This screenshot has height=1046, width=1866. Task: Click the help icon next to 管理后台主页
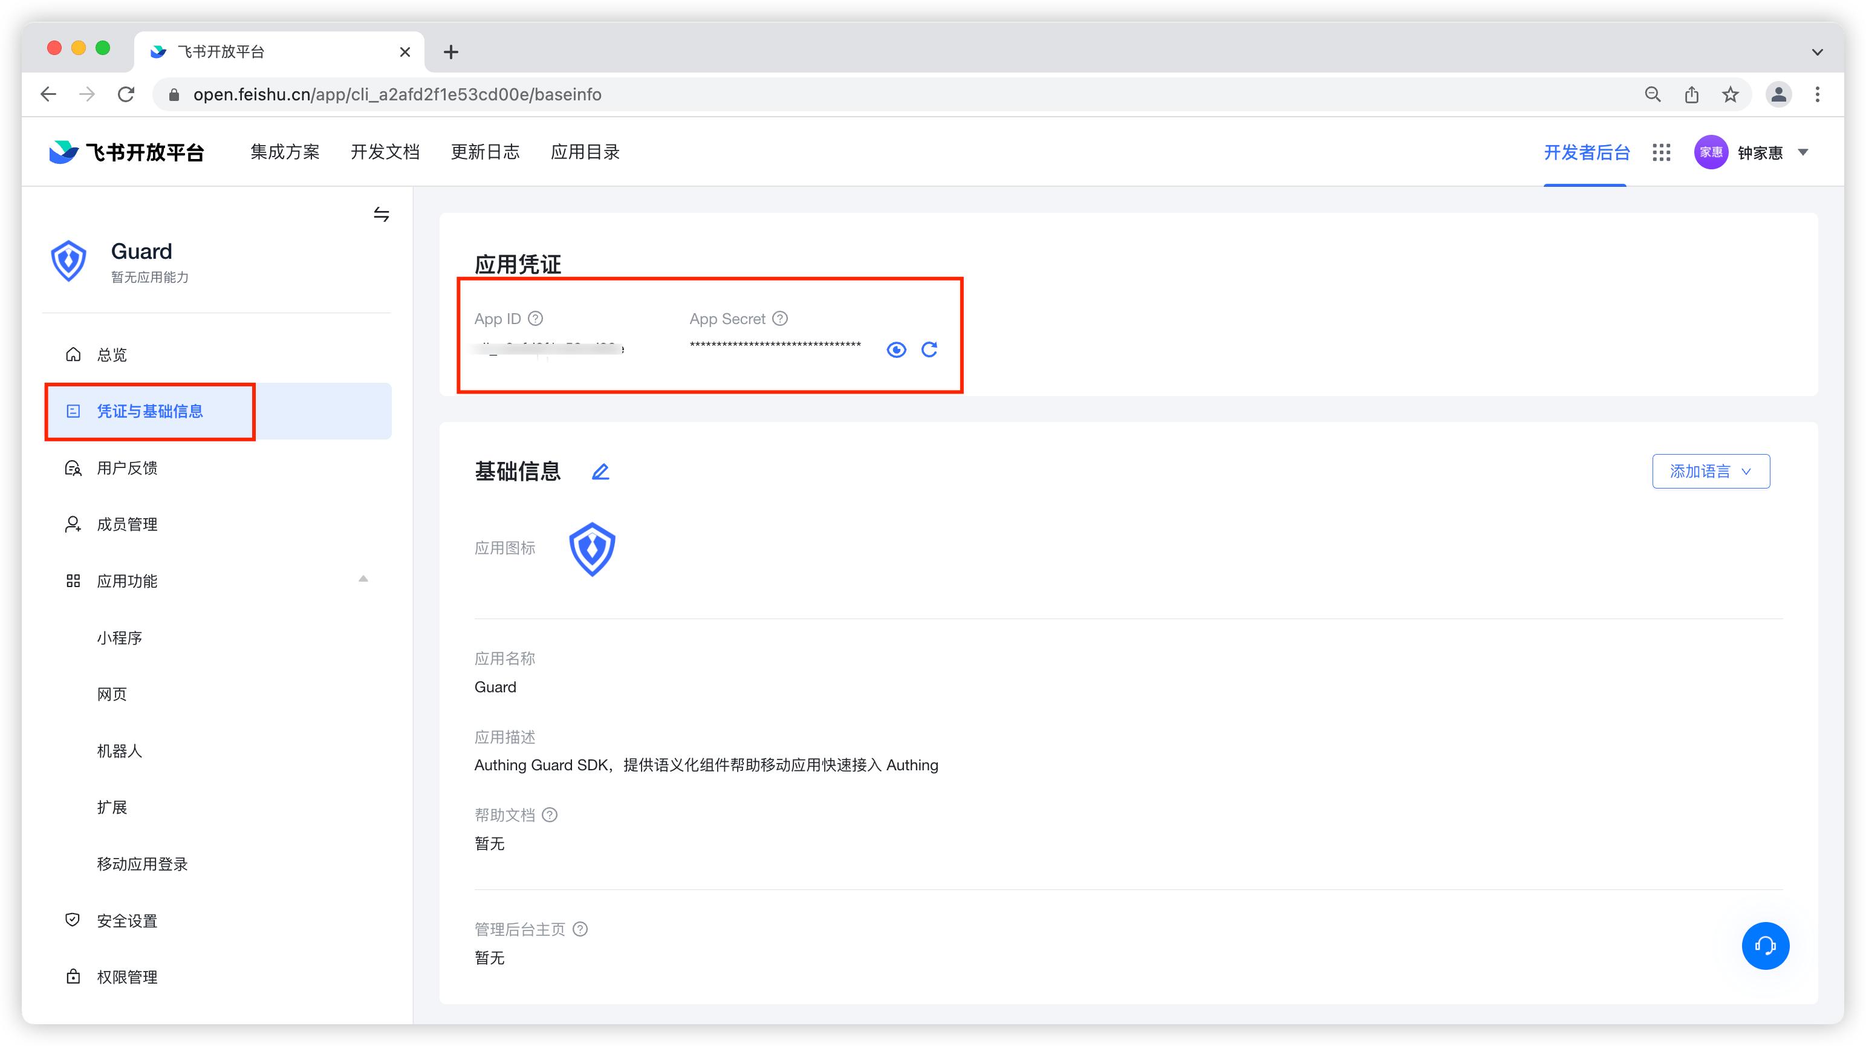[580, 929]
